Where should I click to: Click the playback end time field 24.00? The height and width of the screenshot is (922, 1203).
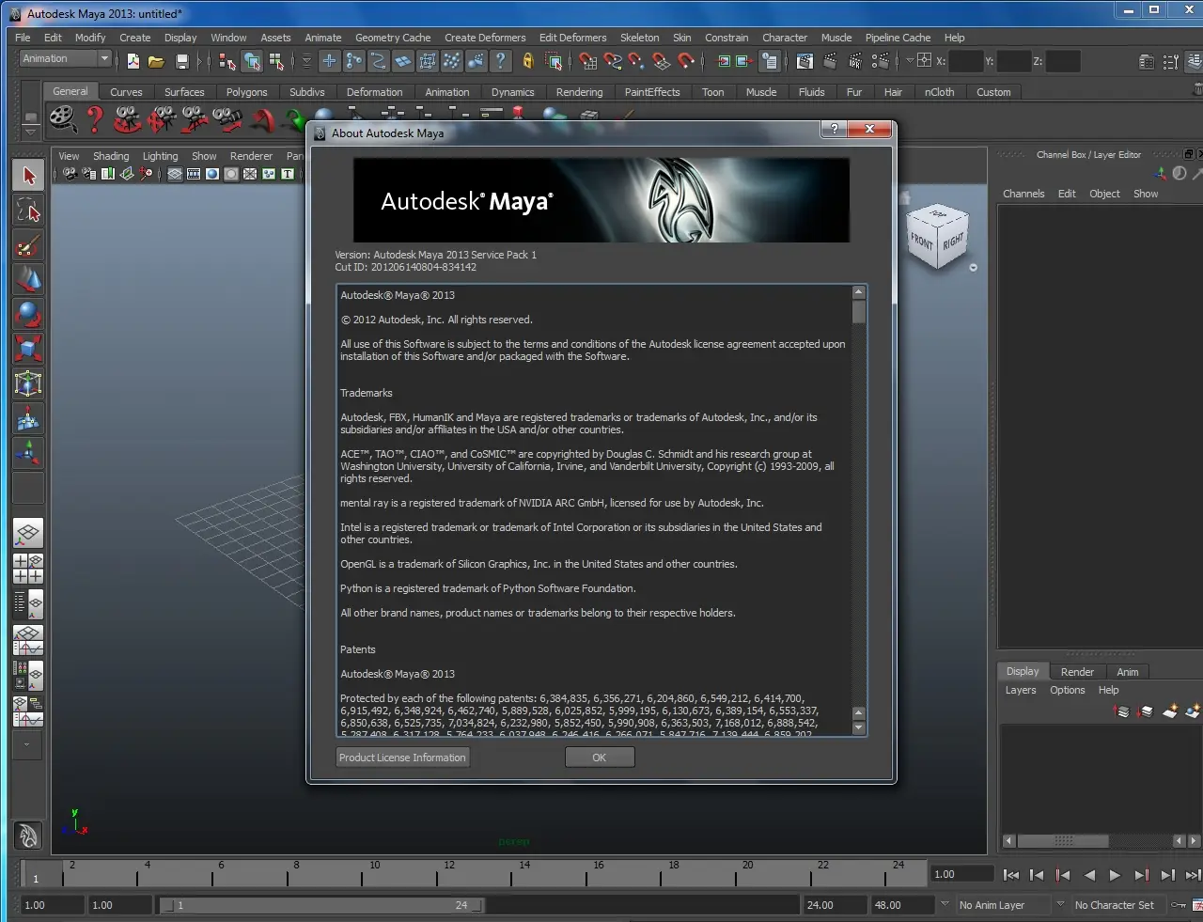click(x=834, y=905)
